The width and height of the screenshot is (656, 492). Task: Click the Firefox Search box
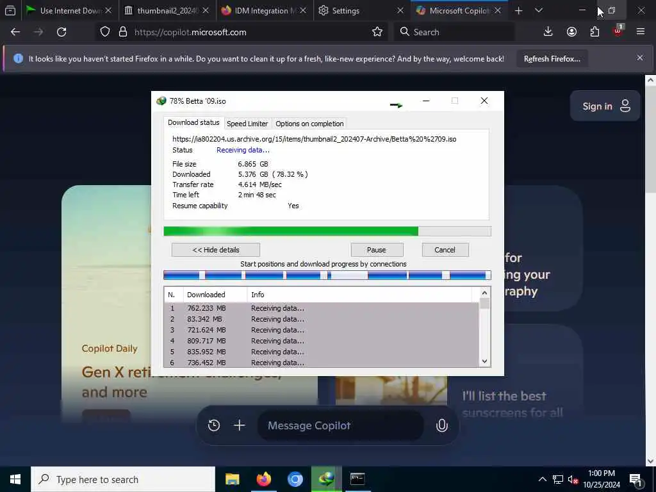454,32
